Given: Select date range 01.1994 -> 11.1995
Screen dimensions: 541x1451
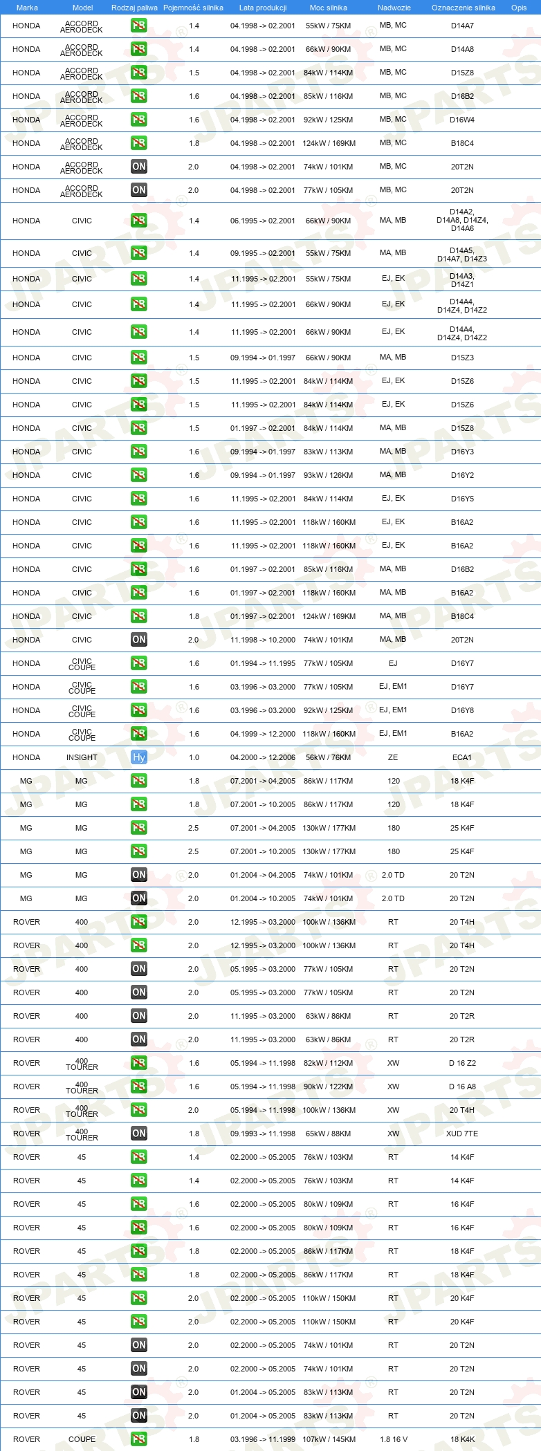Looking at the screenshot, I should 263,663.
